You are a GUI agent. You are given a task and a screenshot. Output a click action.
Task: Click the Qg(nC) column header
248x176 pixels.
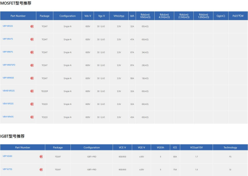point(221,16)
